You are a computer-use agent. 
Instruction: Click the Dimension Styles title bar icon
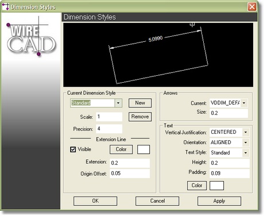(6, 6)
